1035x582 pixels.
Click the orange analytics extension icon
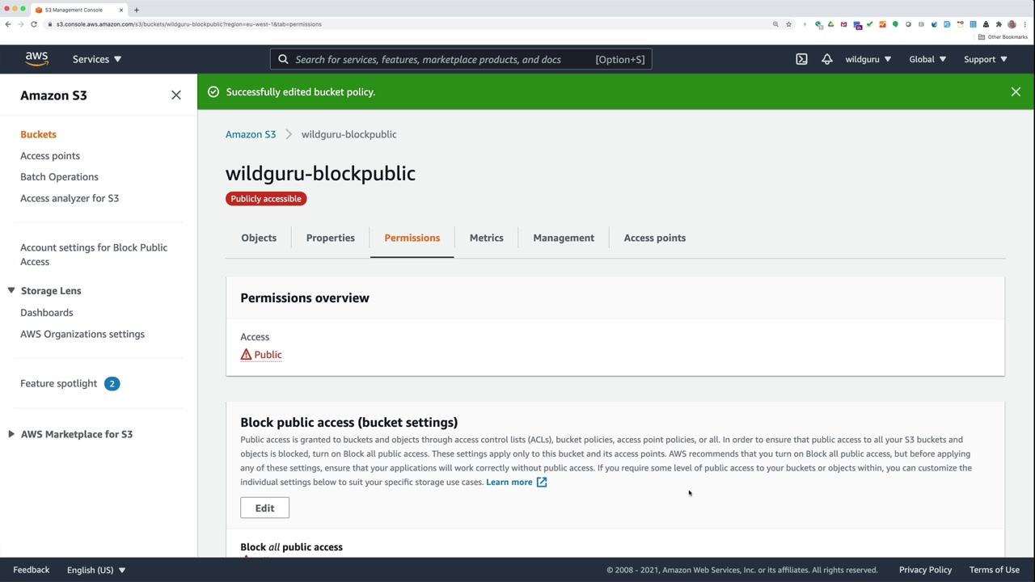pyautogui.click(x=882, y=24)
